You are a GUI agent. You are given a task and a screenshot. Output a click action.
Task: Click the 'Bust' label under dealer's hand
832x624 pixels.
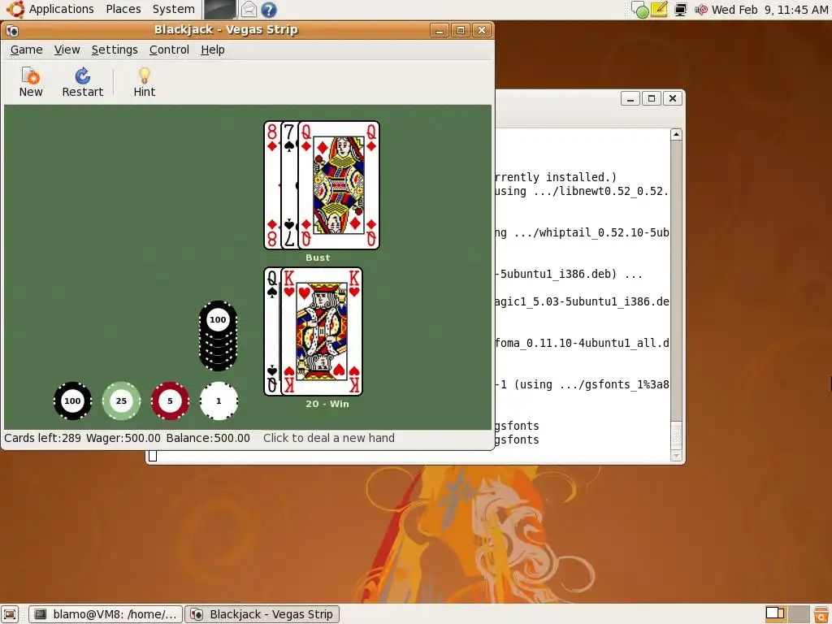click(318, 258)
